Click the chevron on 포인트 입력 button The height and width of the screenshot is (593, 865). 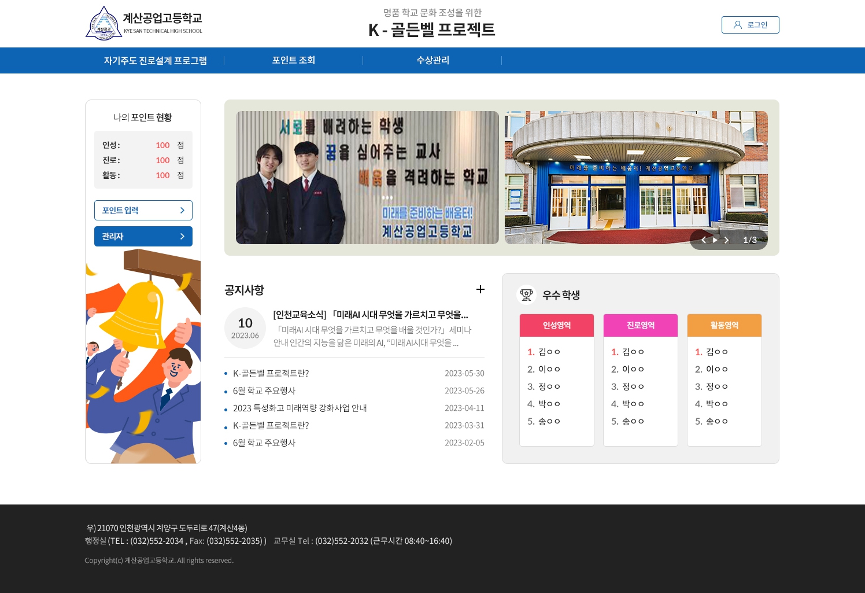tap(182, 211)
